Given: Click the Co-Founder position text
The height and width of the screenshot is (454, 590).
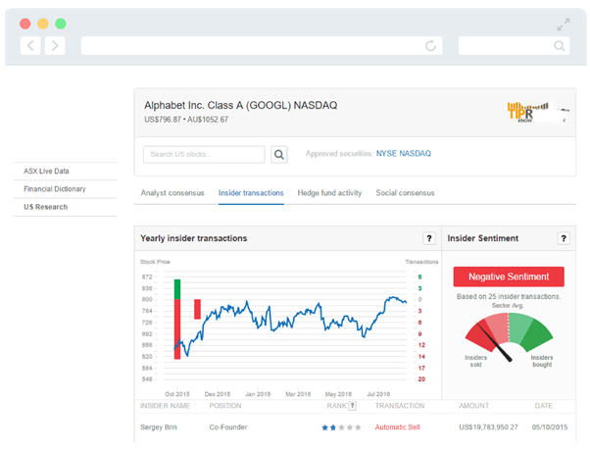Looking at the screenshot, I should tap(228, 428).
